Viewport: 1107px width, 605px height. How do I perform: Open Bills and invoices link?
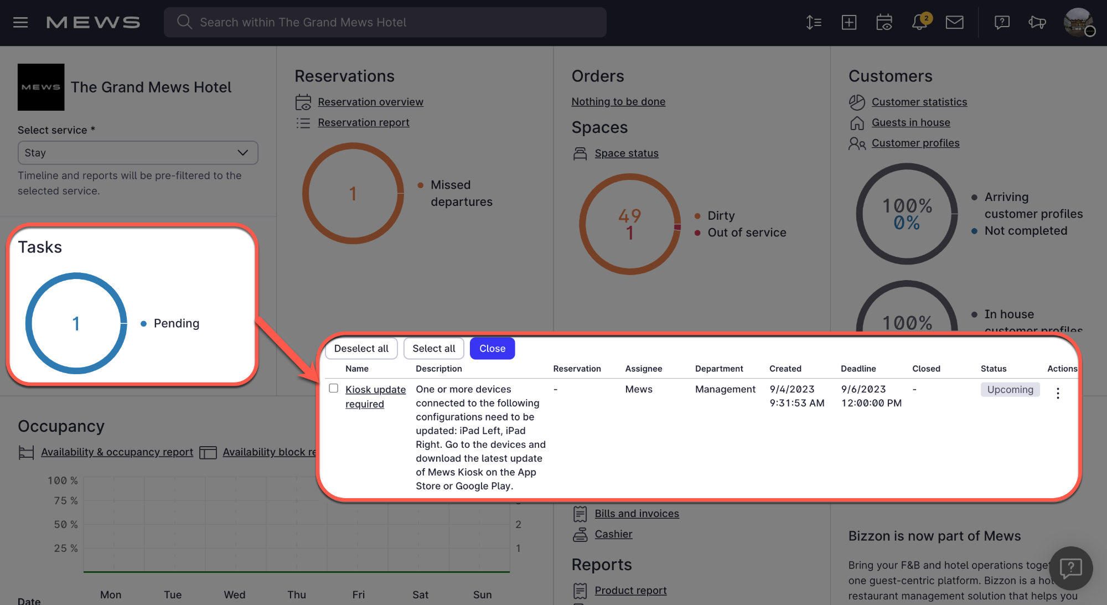click(x=637, y=514)
